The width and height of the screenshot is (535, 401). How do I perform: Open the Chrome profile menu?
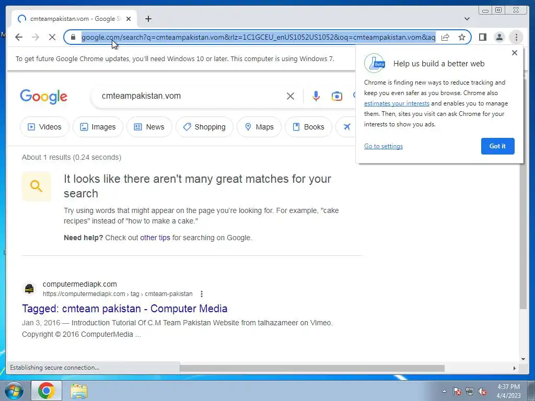[x=499, y=37]
